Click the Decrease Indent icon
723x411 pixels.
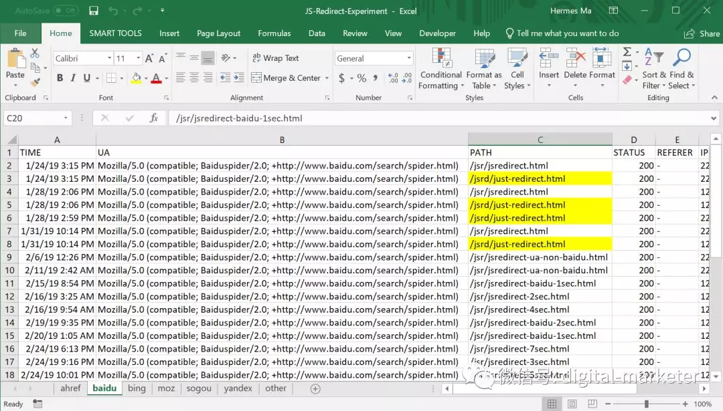(225, 78)
